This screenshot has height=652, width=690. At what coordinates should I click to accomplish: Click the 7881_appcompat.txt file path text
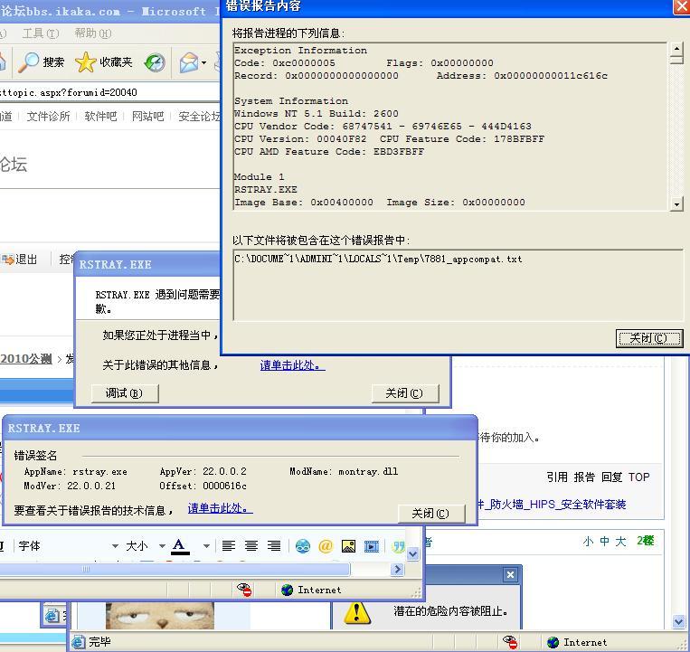click(378, 260)
